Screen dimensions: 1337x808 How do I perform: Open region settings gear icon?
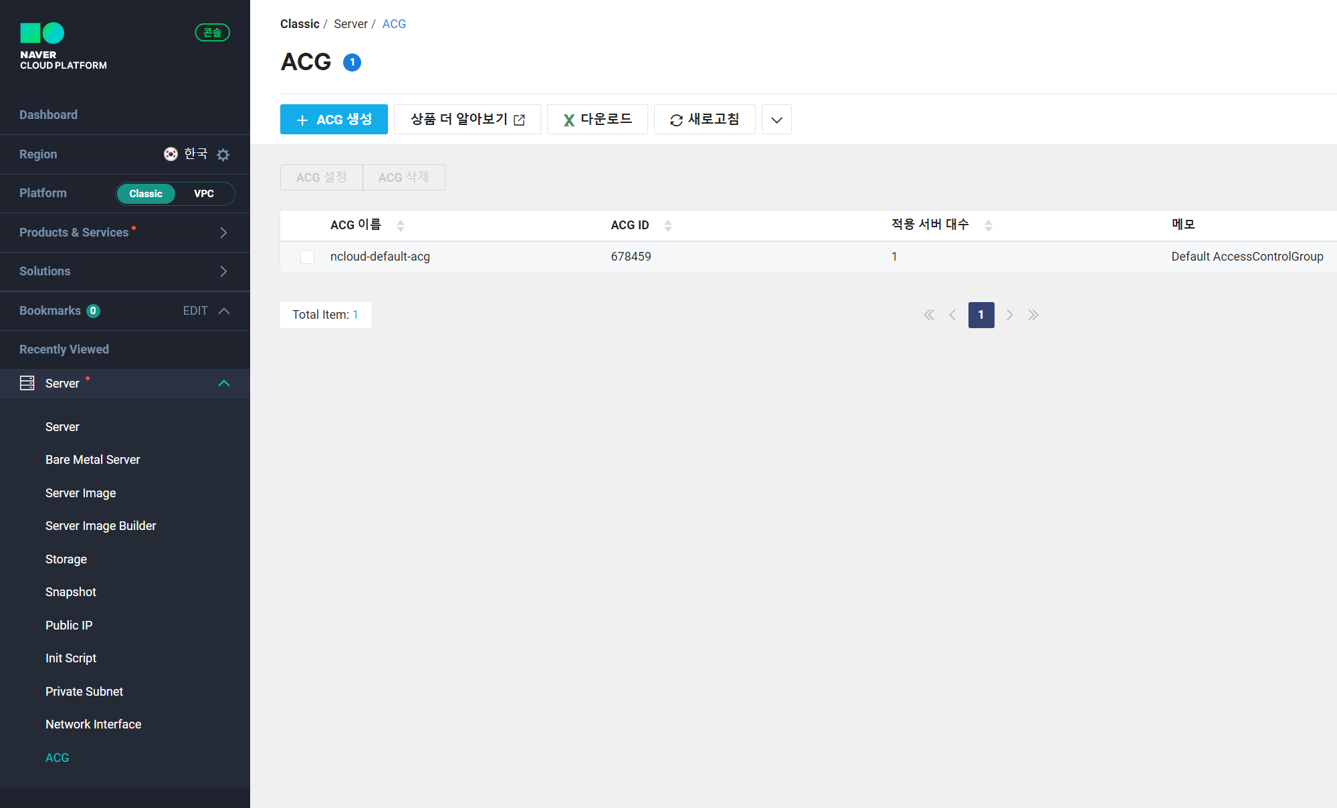223,154
